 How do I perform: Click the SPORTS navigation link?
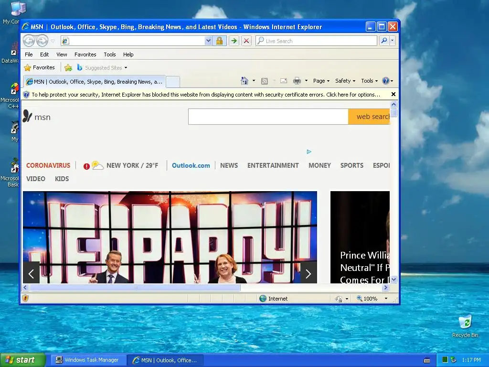click(352, 165)
